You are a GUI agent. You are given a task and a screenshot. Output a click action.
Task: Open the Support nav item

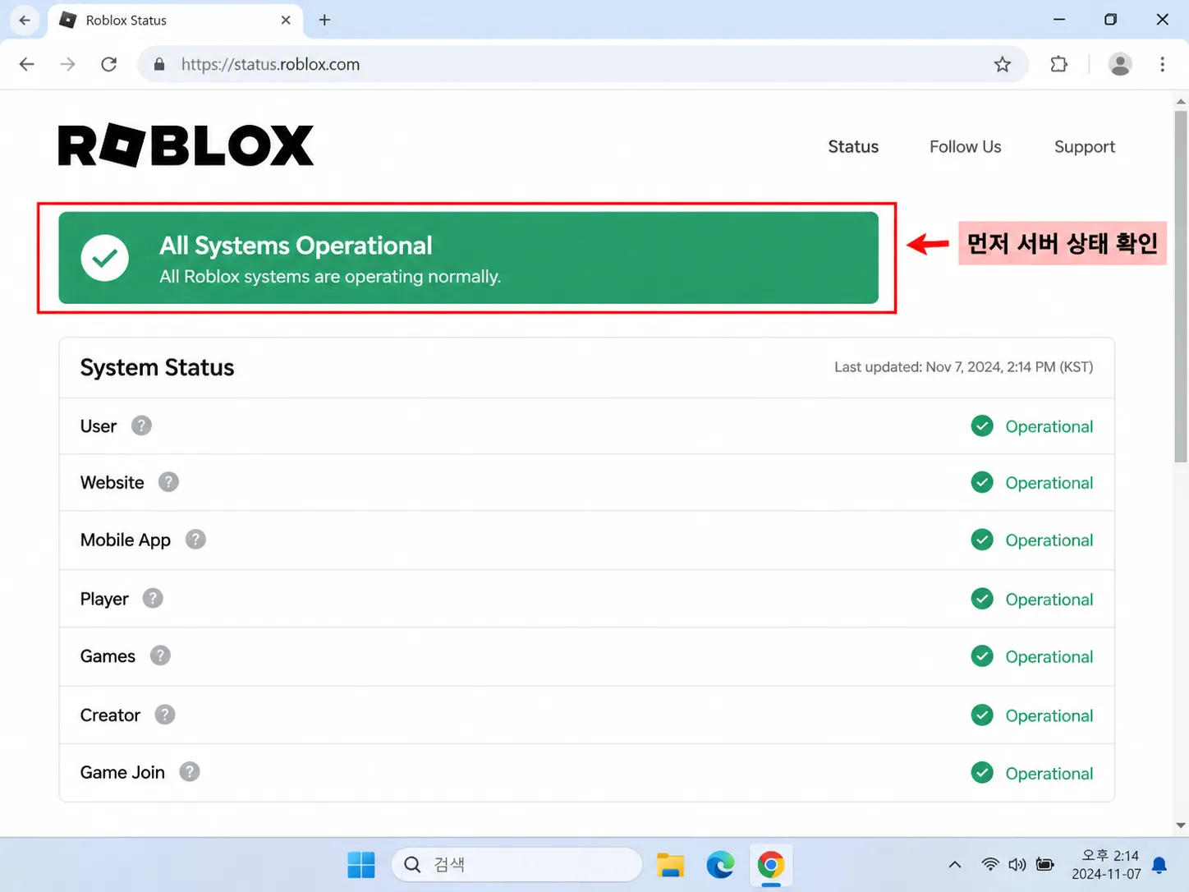coord(1085,146)
